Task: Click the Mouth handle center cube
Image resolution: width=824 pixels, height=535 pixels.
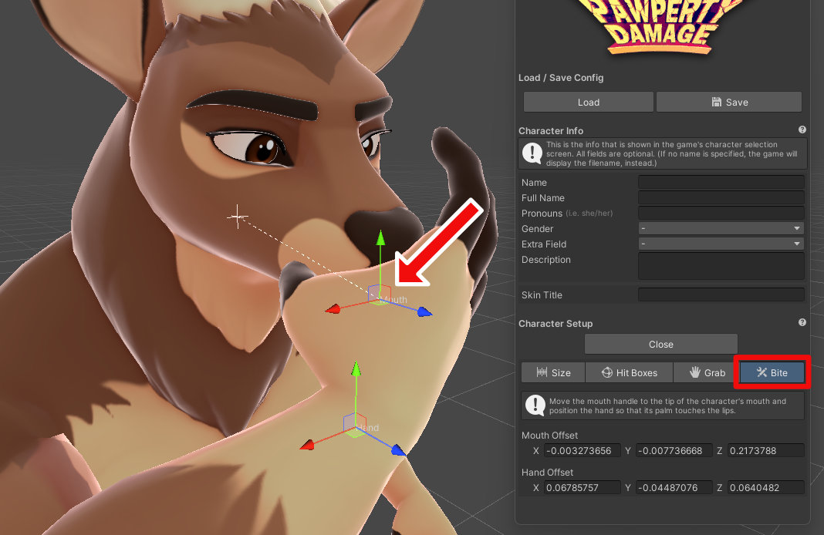Action: 380,294
